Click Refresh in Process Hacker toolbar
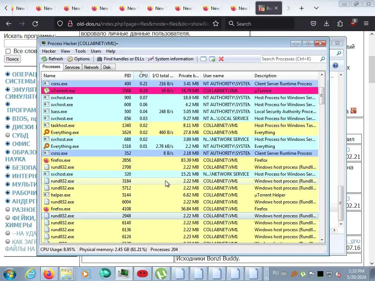The image size is (375, 281). 52,59
